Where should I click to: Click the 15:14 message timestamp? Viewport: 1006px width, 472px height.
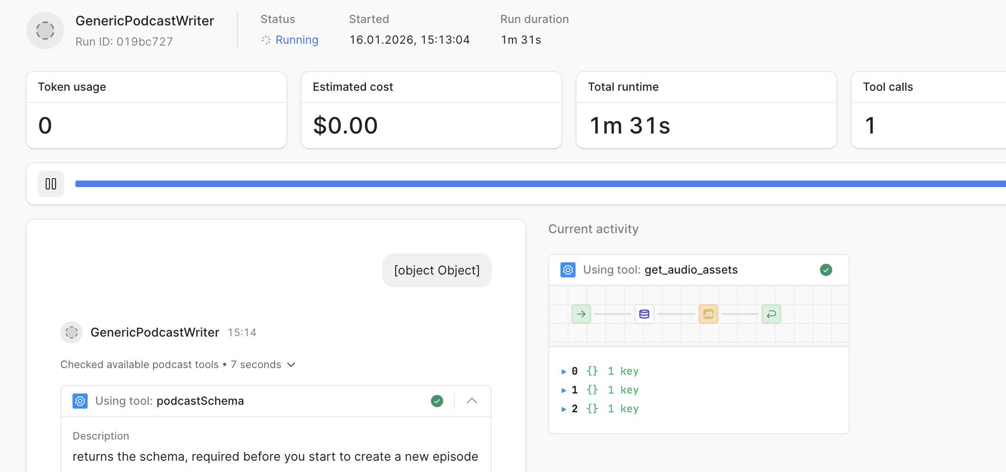[x=242, y=332]
